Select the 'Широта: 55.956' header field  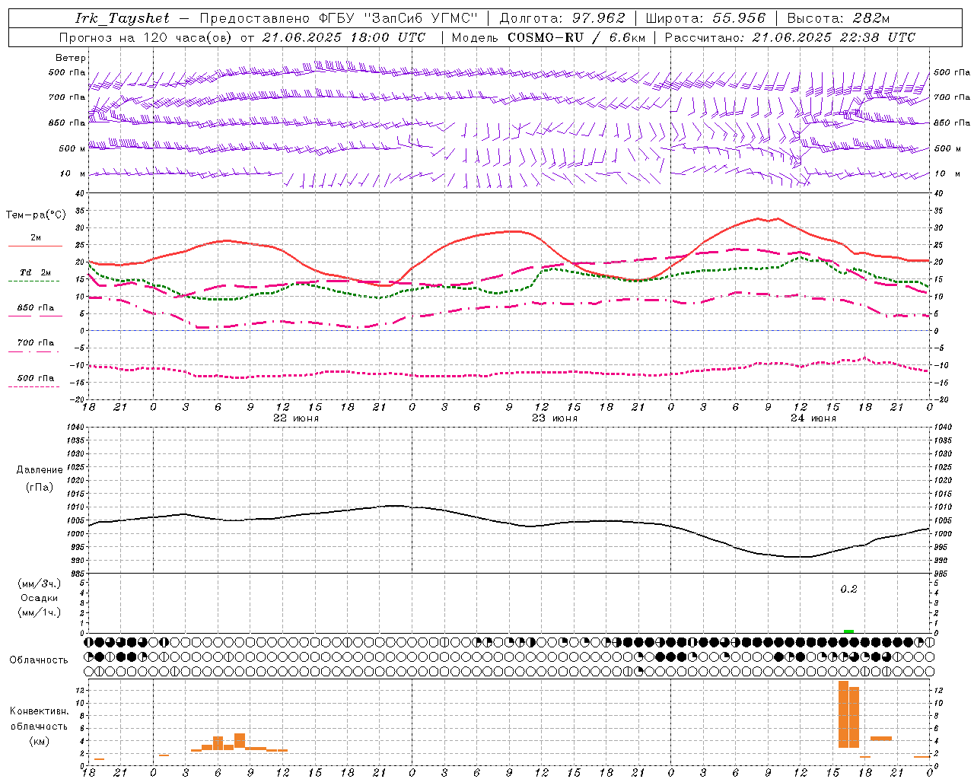pyautogui.click(x=705, y=18)
